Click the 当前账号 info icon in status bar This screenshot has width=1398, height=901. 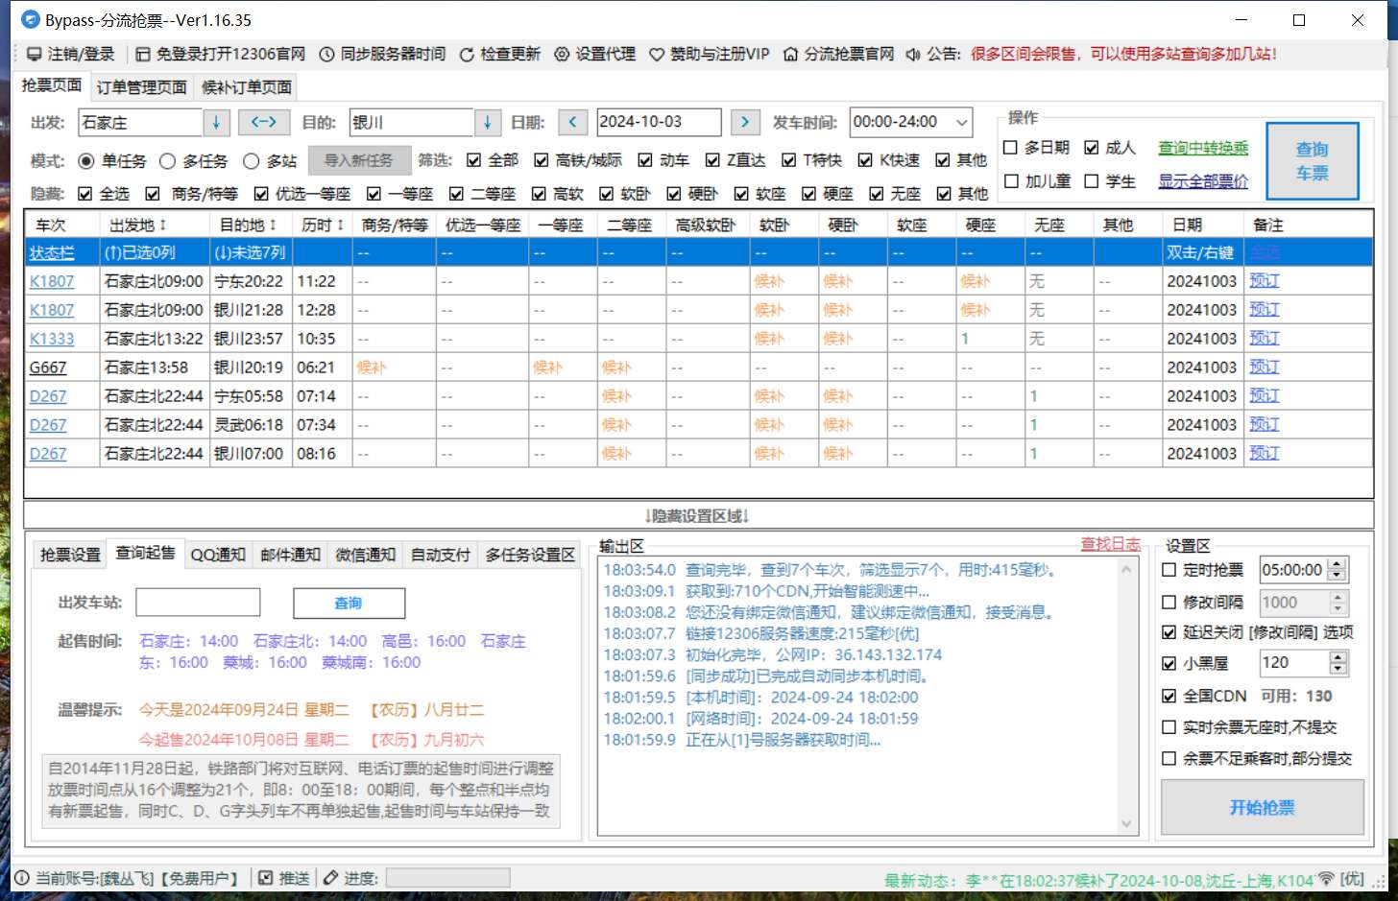coord(21,878)
